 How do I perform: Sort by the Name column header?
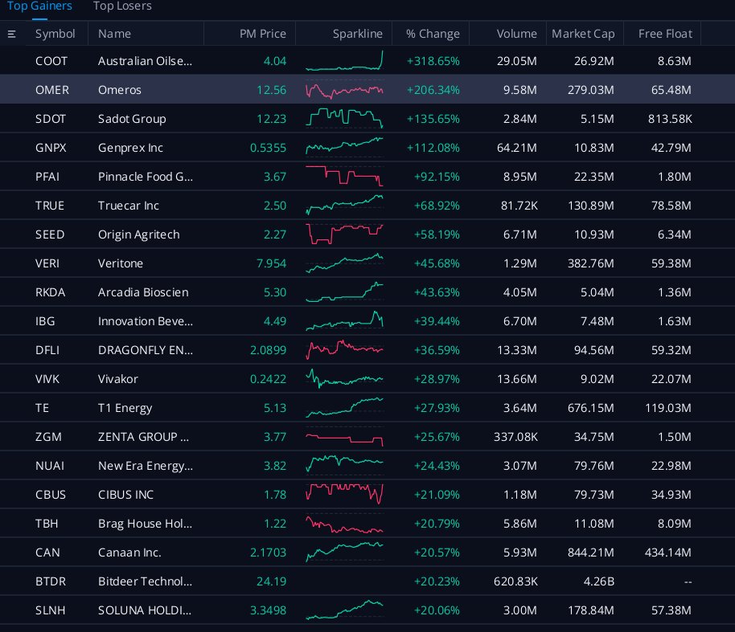(114, 34)
